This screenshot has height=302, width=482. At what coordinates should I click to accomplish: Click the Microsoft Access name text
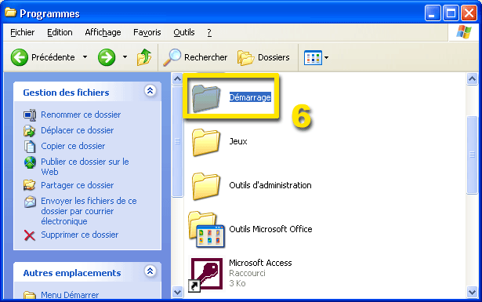pyautogui.click(x=260, y=263)
